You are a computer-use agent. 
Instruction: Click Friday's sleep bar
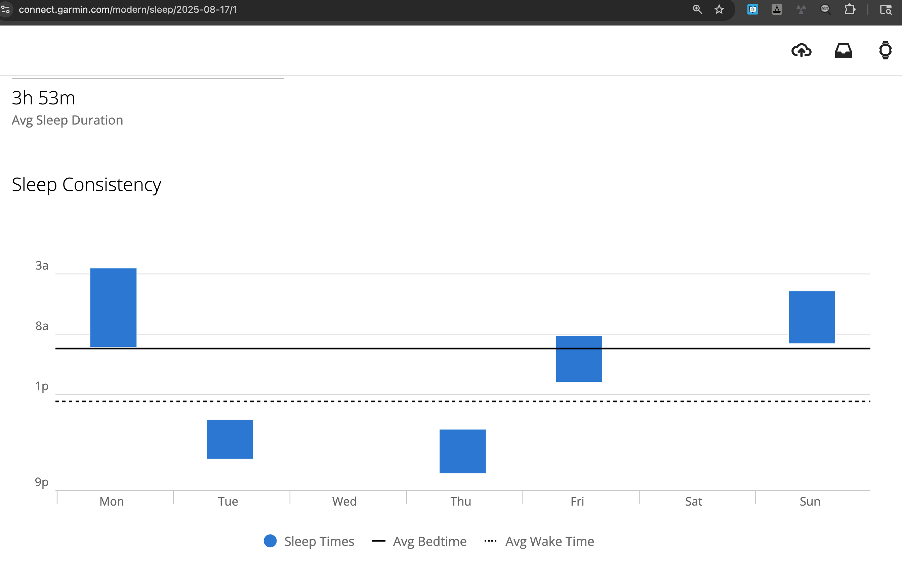(x=579, y=359)
